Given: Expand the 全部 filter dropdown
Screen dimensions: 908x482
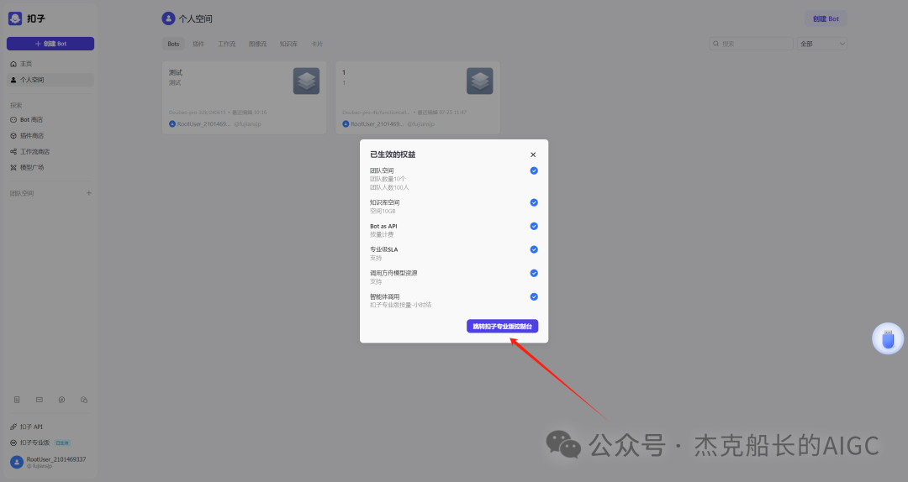Looking at the screenshot, I should pyautogui.click(x=821, y=44).
